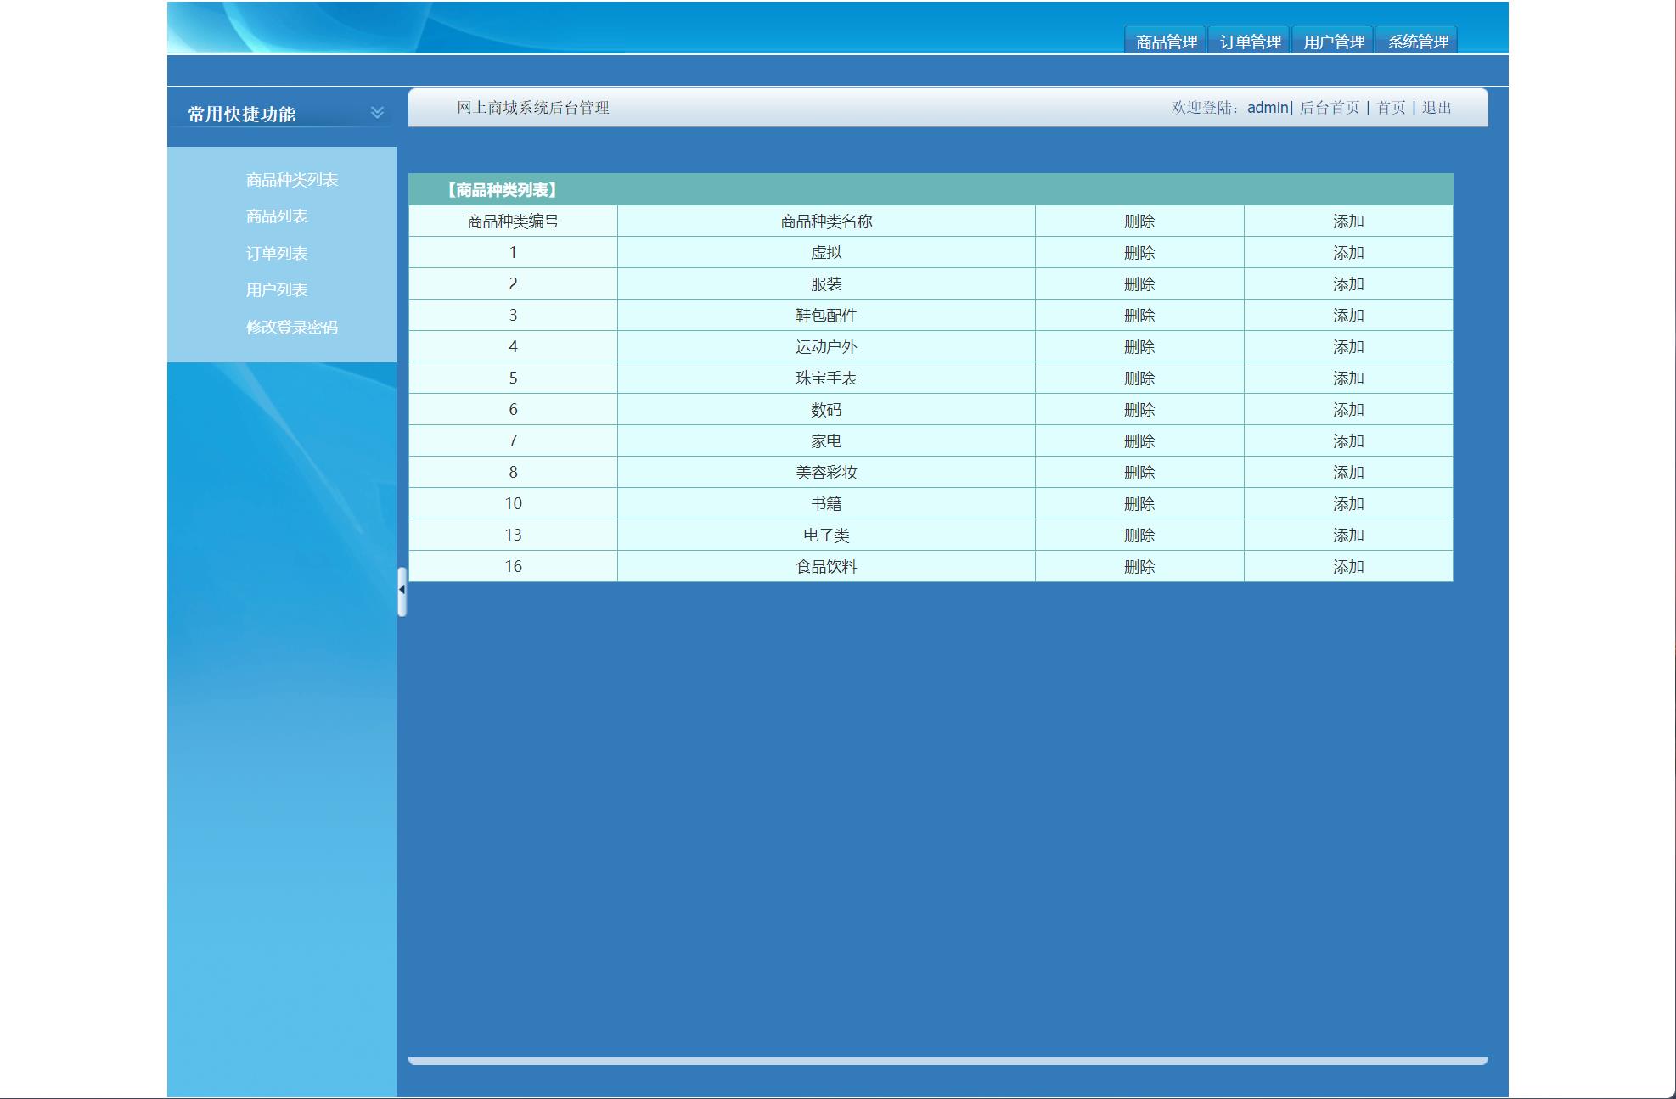Screen dimensions: 1676x1099
Task: Delete the 鞋包配件 category
Action: 1139,316
